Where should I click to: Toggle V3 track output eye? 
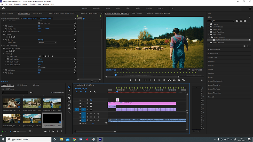91,103
